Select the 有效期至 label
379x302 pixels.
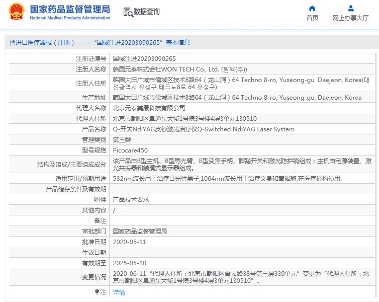(x=94, y=263)
